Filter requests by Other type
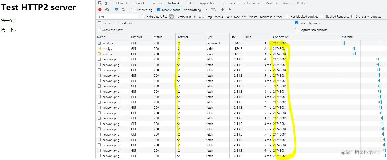Image resolution: width=387 pixels, height=160 pixels. tap(278, 17)
